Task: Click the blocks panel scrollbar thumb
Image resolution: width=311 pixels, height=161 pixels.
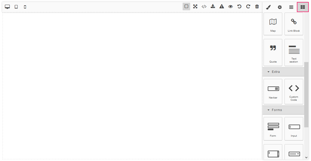Action: (306, 94)
